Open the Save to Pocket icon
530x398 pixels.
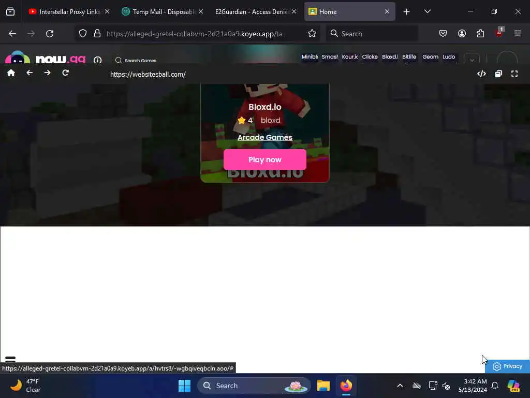[x=443, y=33]
